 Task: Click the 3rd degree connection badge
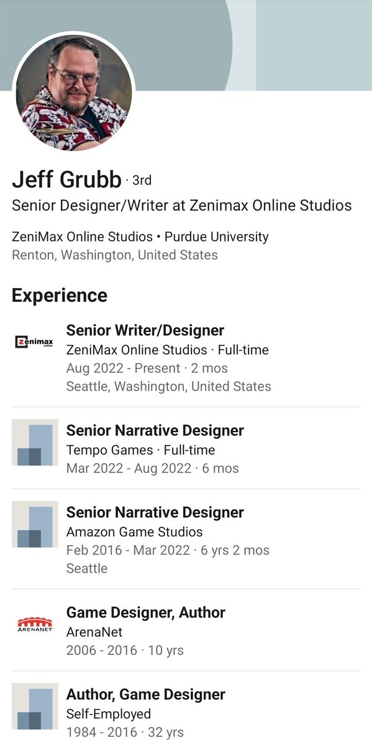pos(142,181)
